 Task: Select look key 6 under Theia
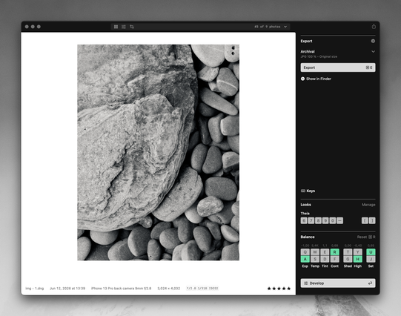[x=304, y=220]
